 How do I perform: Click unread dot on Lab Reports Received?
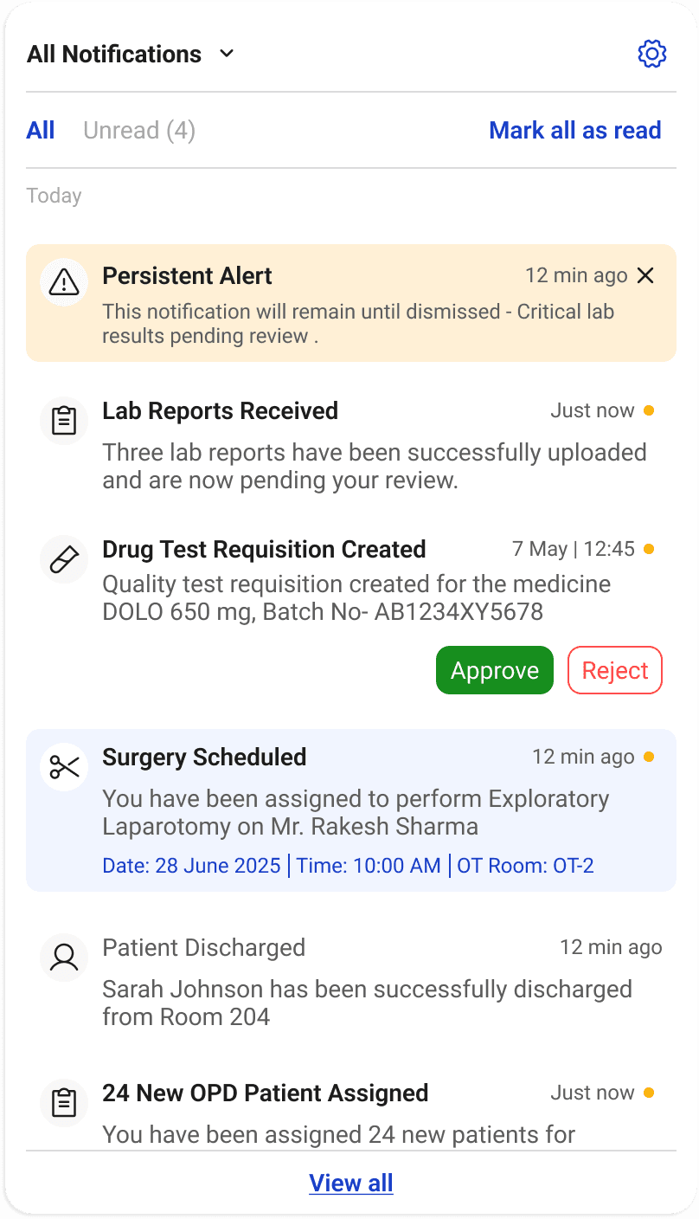(x=649, y=410)
